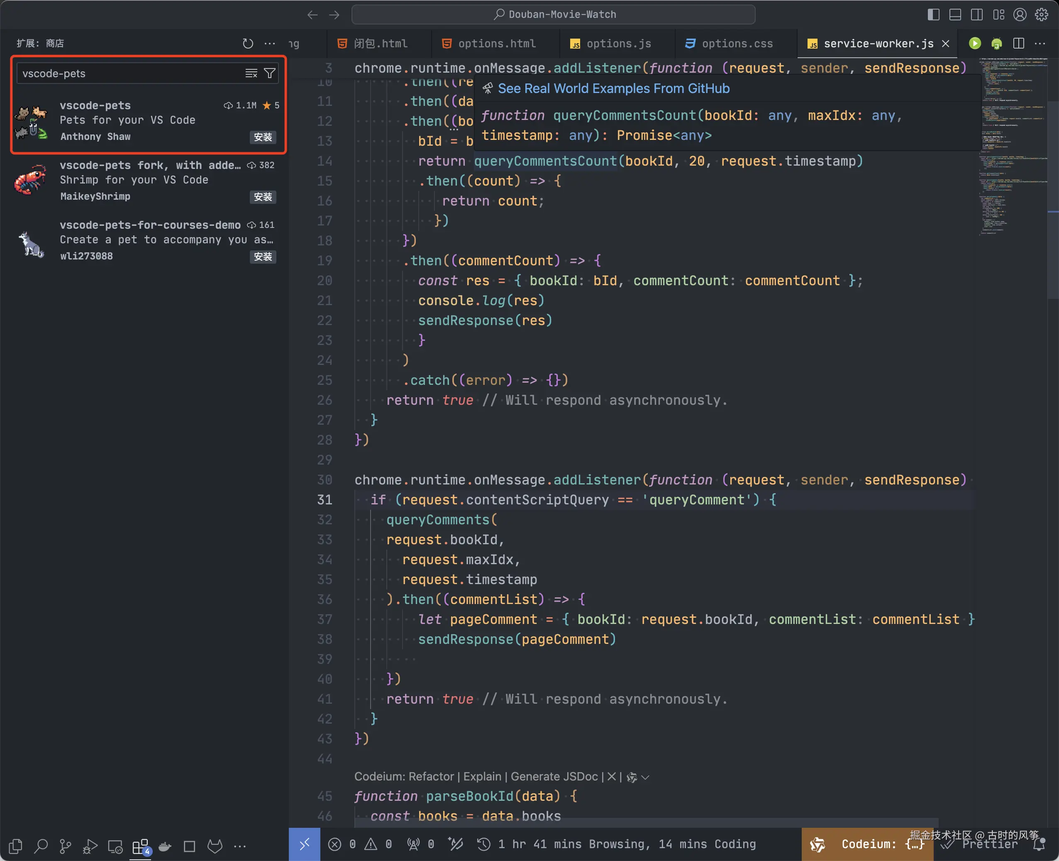Open extensions view more actions menu
This screenshot has width=1059, height=861.
(270, 44)
